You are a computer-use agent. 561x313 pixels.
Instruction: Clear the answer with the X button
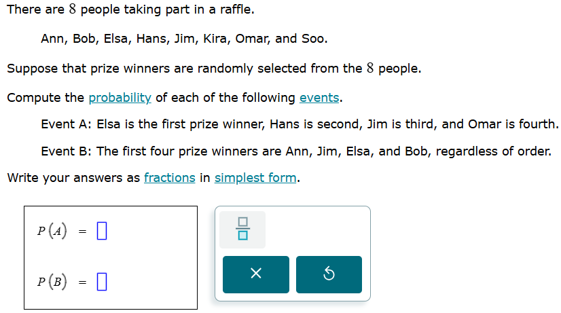256,274
